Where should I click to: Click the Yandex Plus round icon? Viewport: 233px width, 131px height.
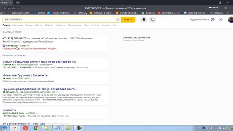[x=213, y=20]
